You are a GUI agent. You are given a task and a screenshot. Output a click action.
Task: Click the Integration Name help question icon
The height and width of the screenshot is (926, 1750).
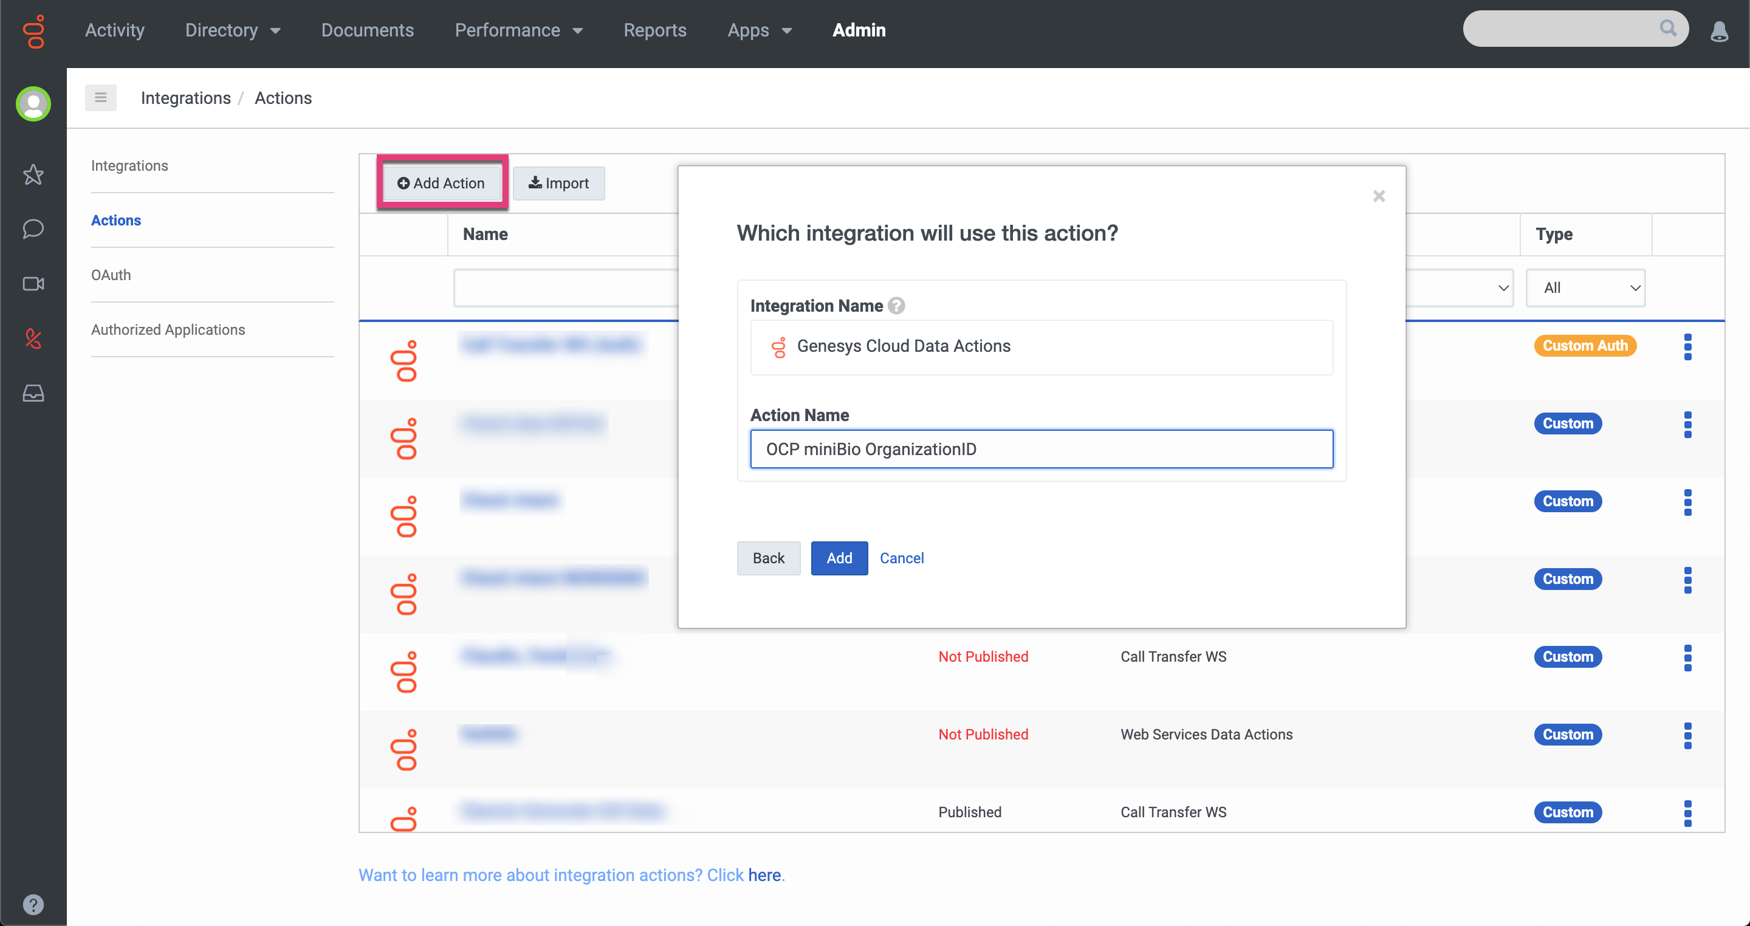(896, 306)
